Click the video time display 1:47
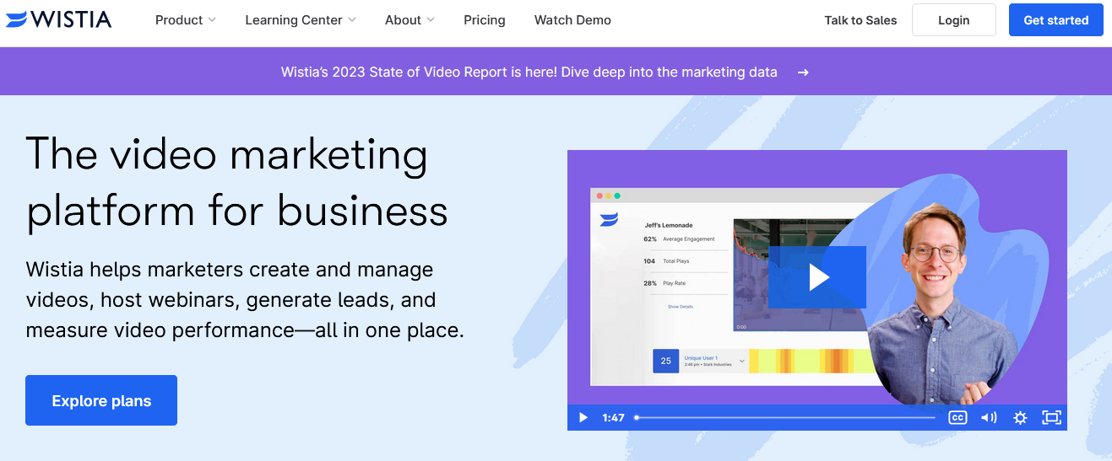The height and width of the screenshot is (461, 1112). coord(613,417)
